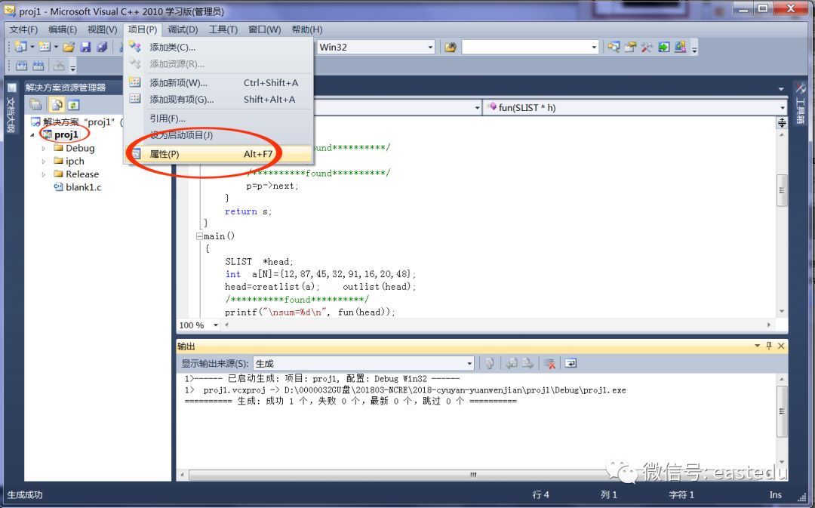The width and height of the screenshot is (815, 508).
Task: Collapse the proj1 project node
Action: [x=32, y=134]
